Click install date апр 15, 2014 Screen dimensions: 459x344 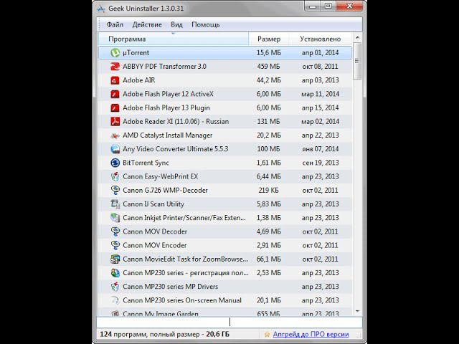point(321,107)
